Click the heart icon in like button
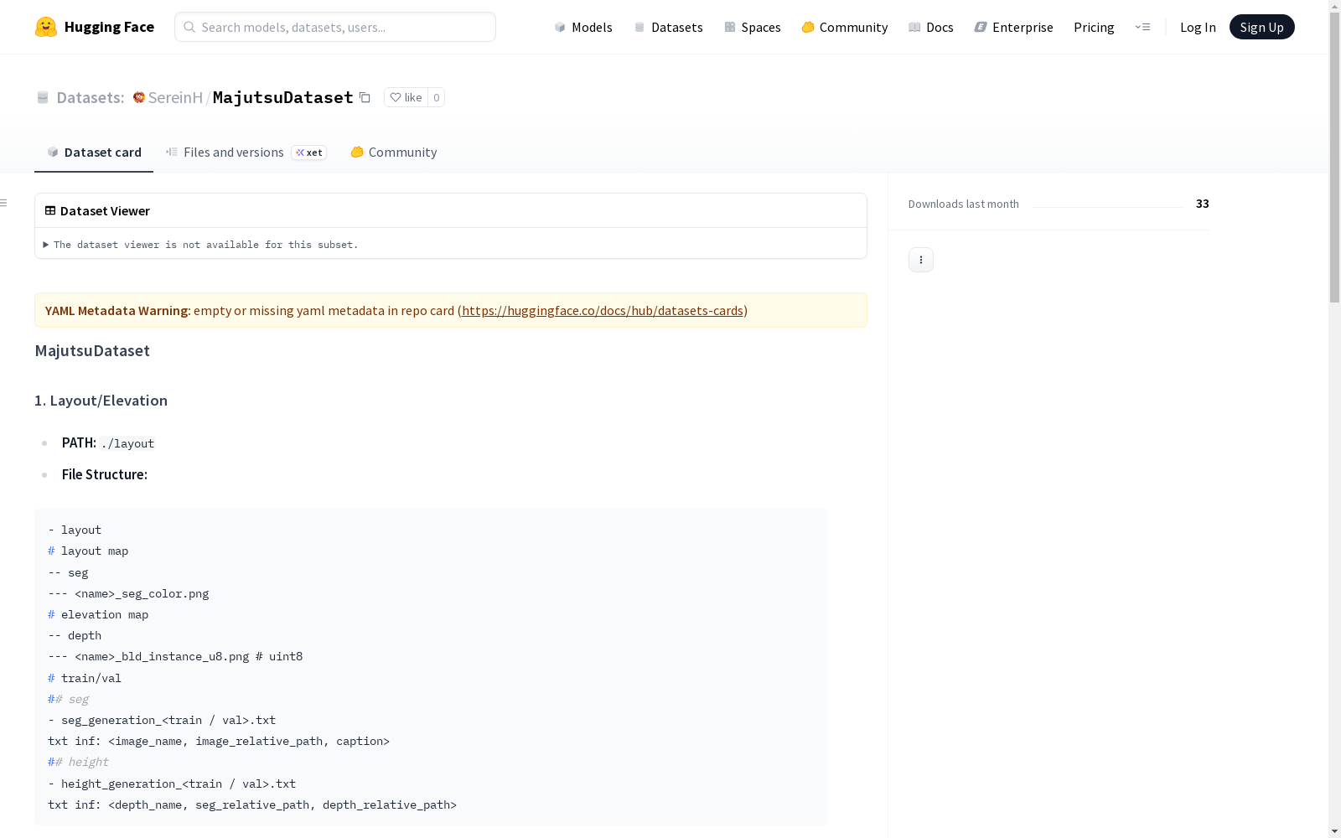 pos(396,97)
